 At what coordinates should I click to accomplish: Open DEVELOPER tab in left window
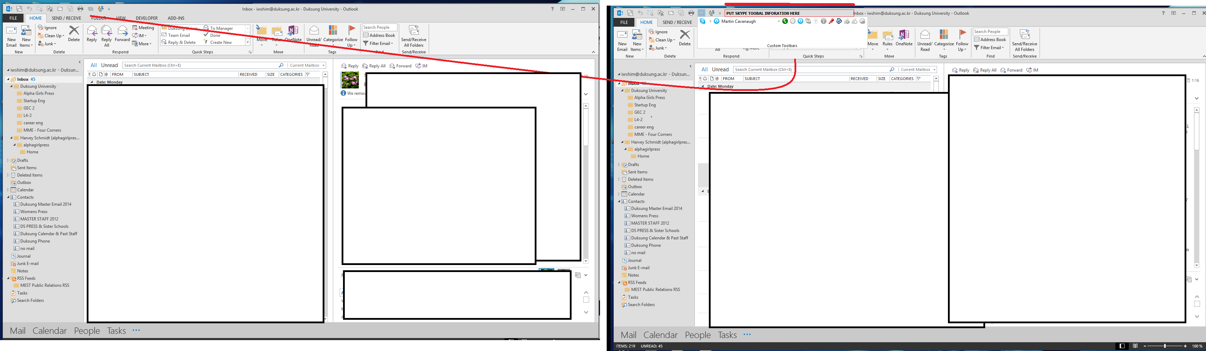146,18
